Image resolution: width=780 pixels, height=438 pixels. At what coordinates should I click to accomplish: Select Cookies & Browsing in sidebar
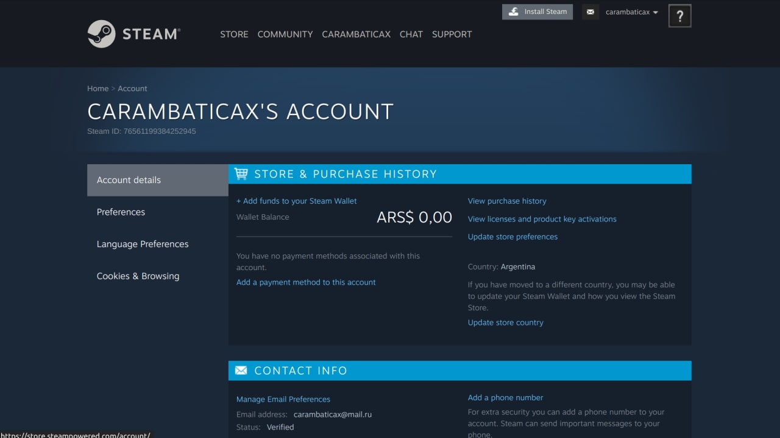(158, 276)
